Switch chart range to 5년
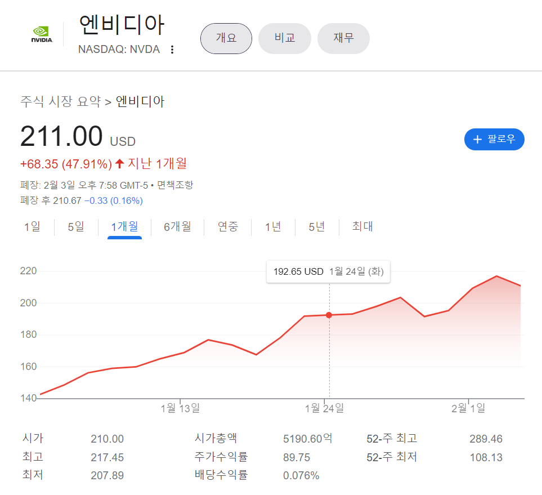 pos(317,227)
